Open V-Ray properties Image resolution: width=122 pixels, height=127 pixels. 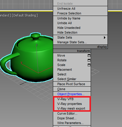[72, 104]
